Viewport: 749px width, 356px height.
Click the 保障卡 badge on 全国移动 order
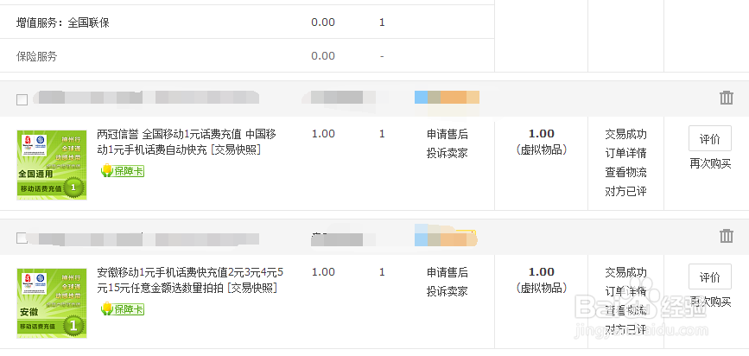123,170
